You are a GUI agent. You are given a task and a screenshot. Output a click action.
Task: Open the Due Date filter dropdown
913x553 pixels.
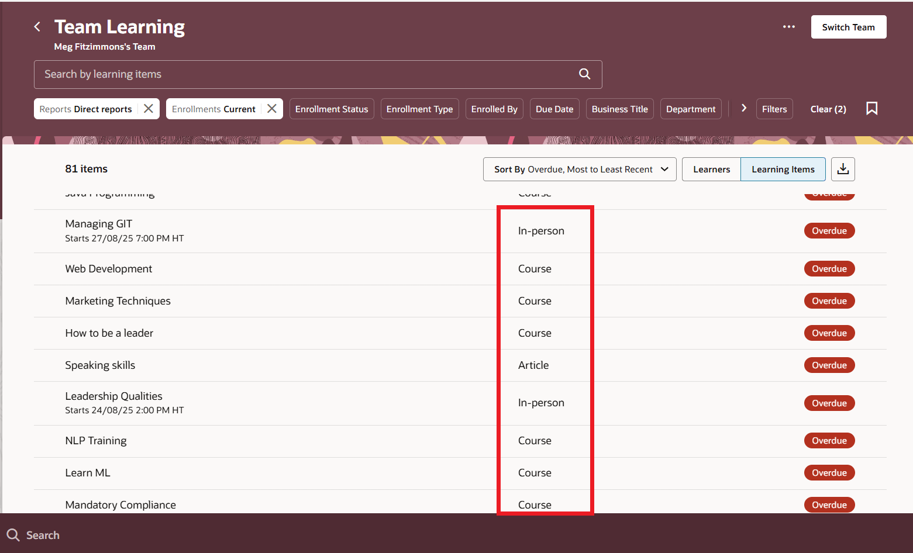[554, 109]
